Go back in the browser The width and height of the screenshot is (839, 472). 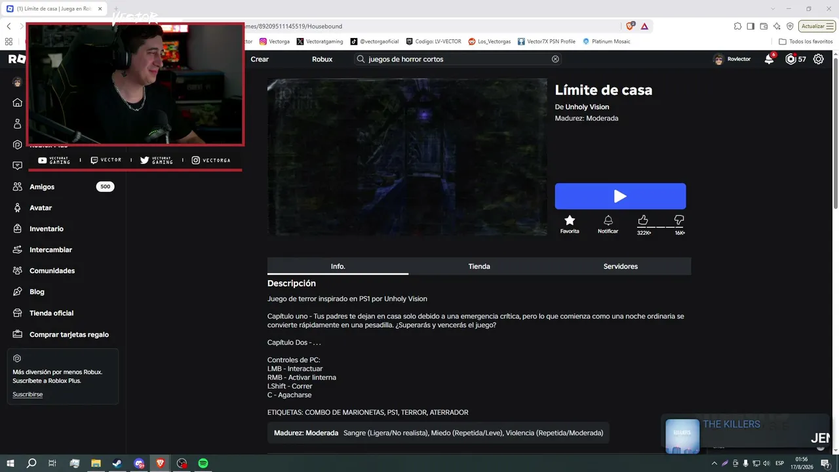click(x=9, y=26)
